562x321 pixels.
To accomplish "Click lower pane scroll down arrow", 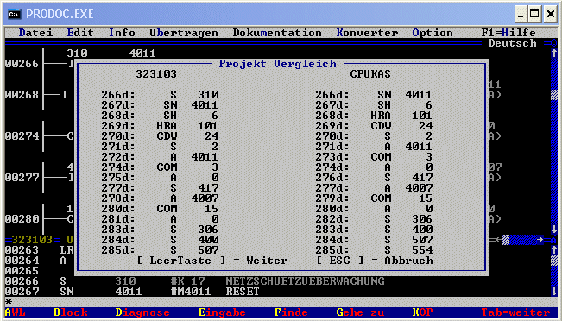I will point(553,292).
